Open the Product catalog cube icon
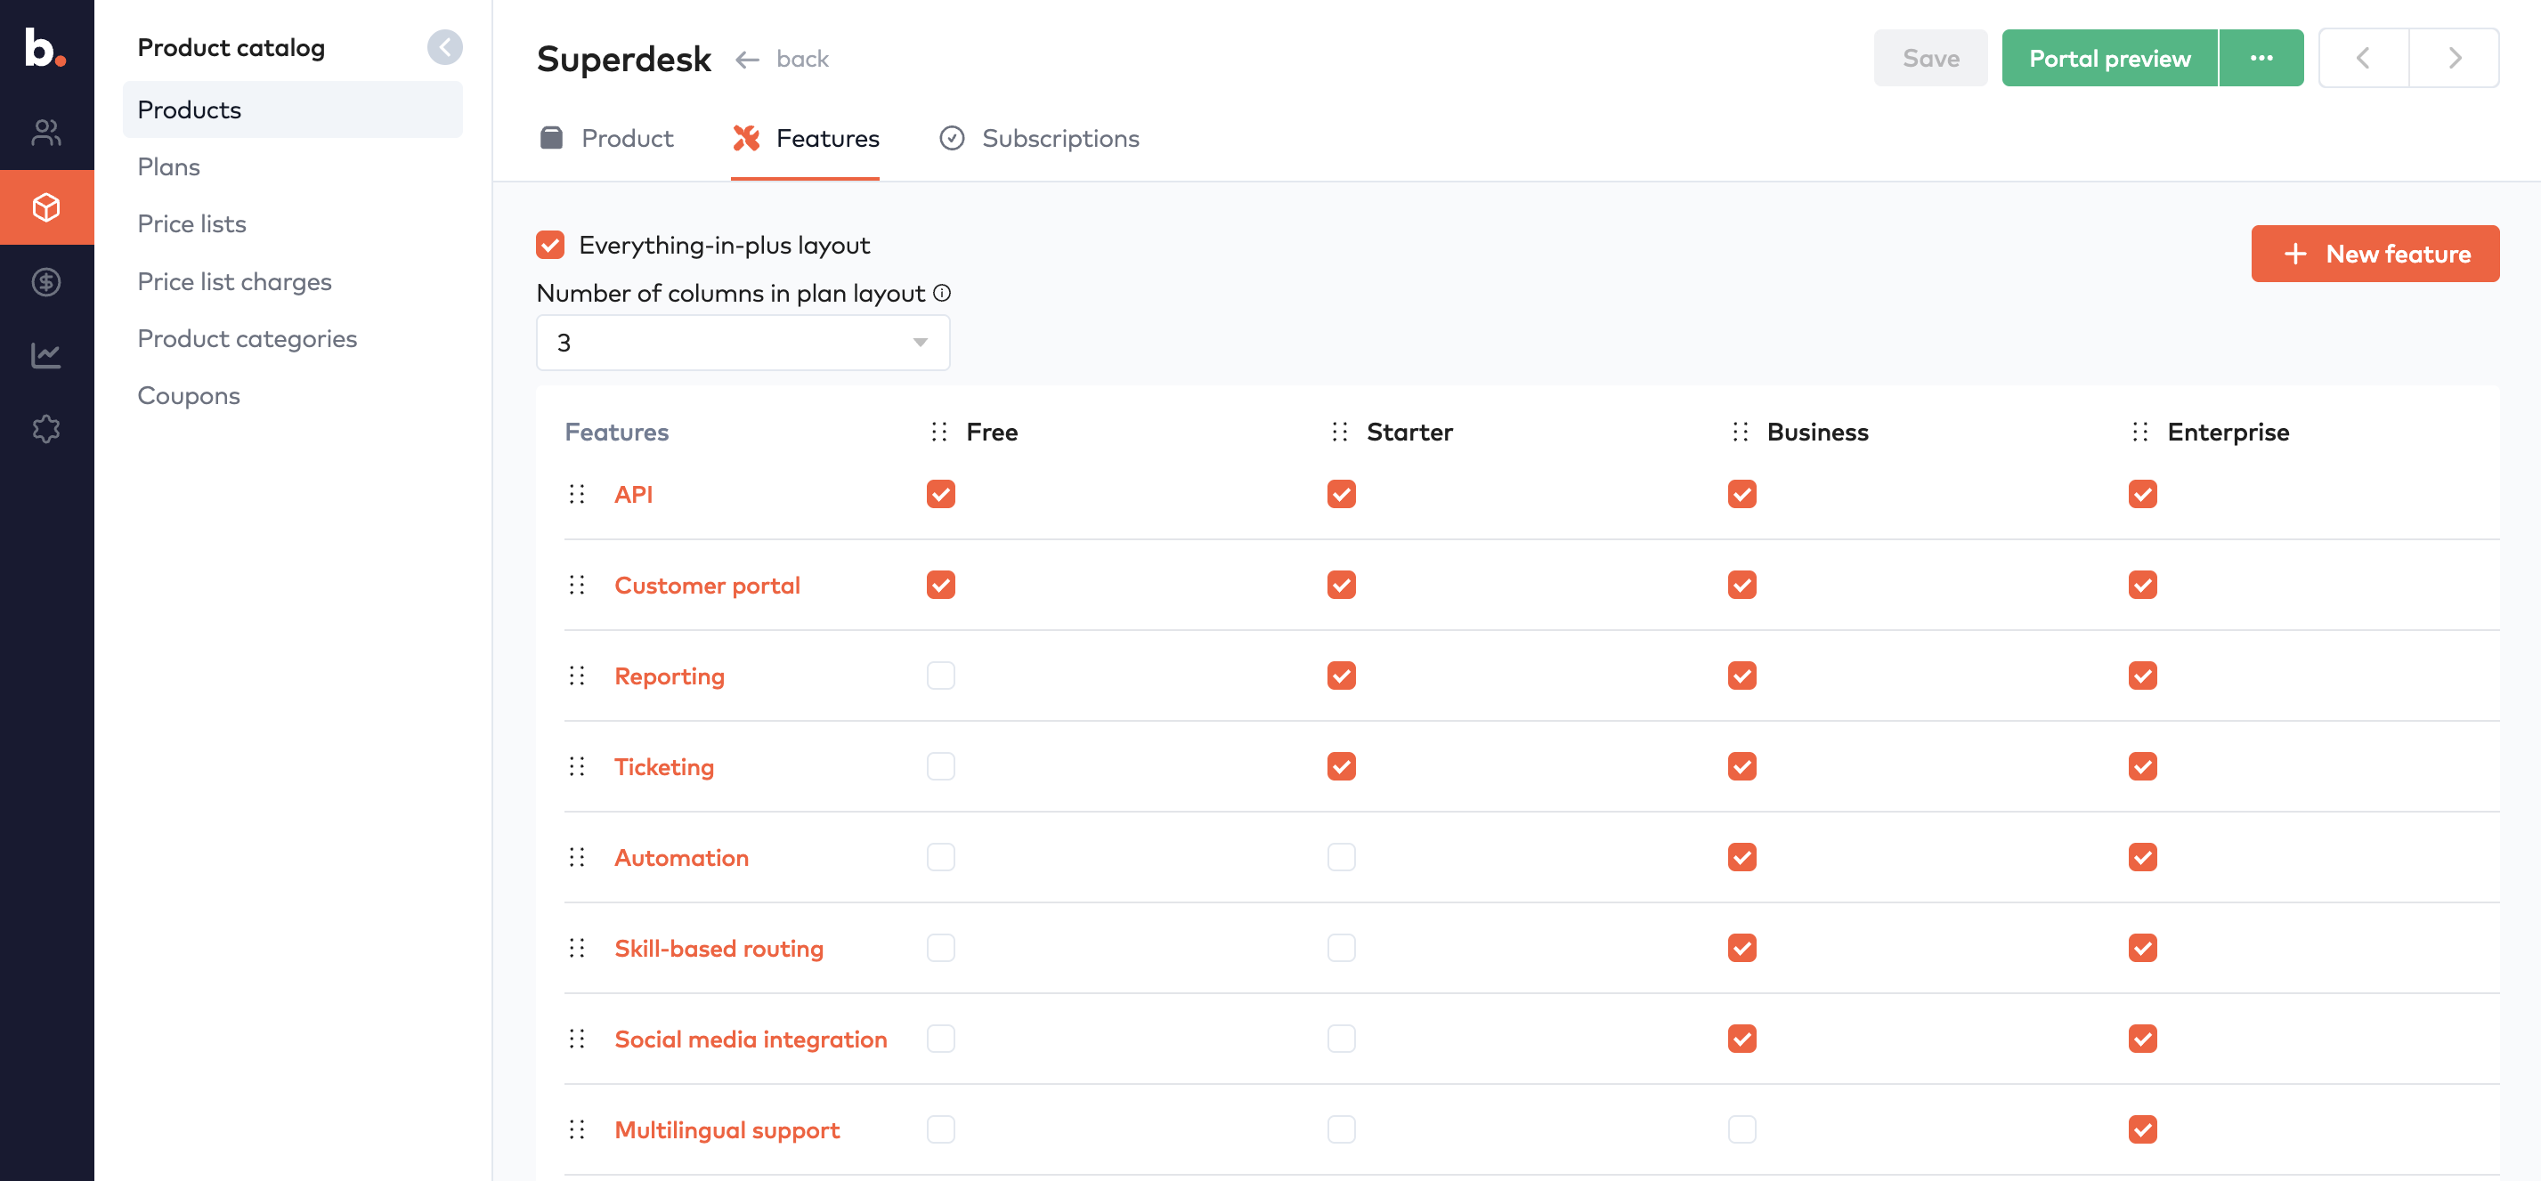The image size is (2541, 1181). pos(46,207)
